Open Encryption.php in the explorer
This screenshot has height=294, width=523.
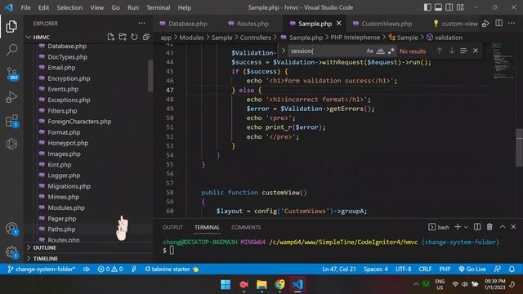click(x=69, y=78)
